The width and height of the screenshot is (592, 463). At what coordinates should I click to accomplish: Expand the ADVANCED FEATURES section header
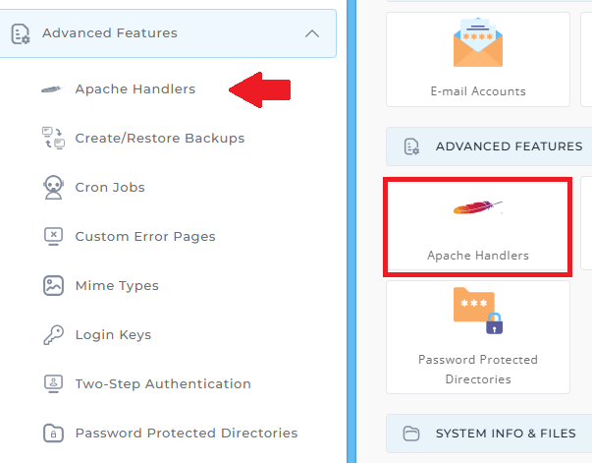[489, 146]
